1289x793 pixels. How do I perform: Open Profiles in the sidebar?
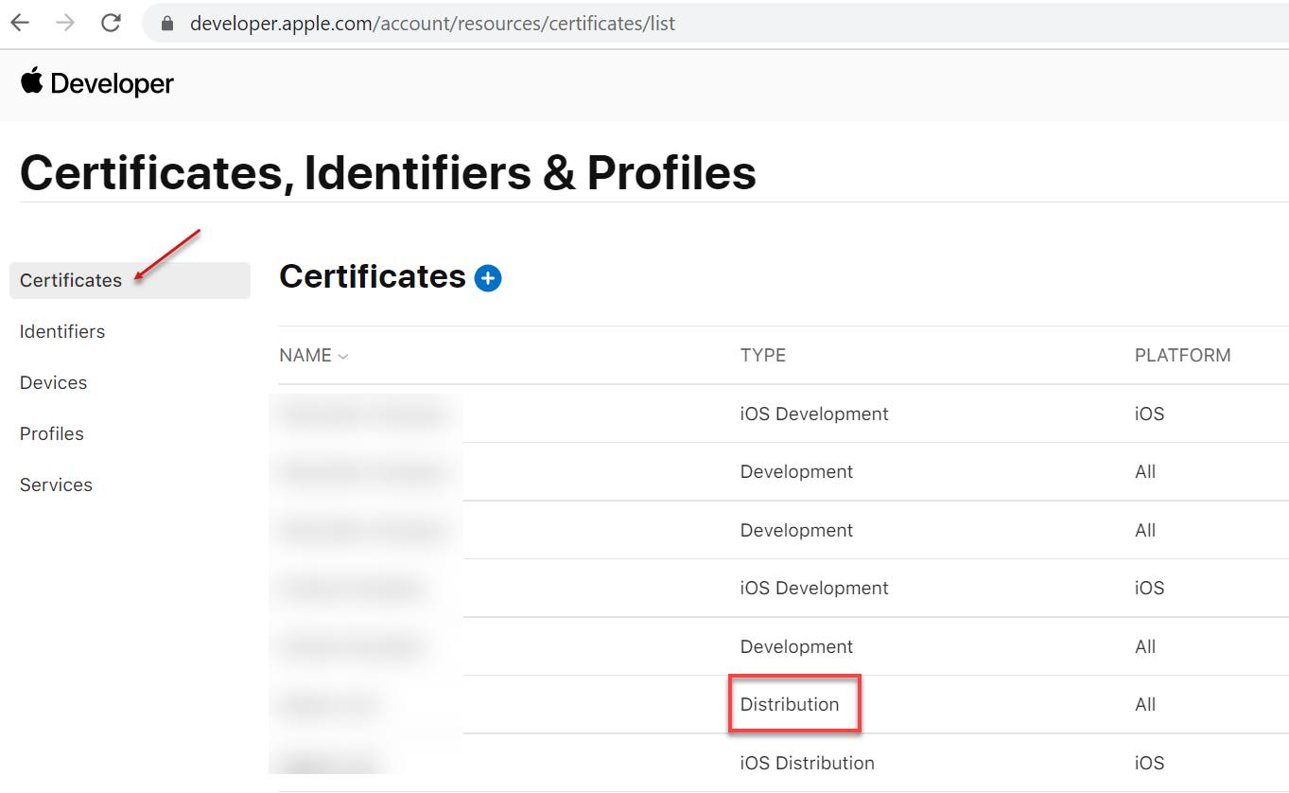click(52, 433)
